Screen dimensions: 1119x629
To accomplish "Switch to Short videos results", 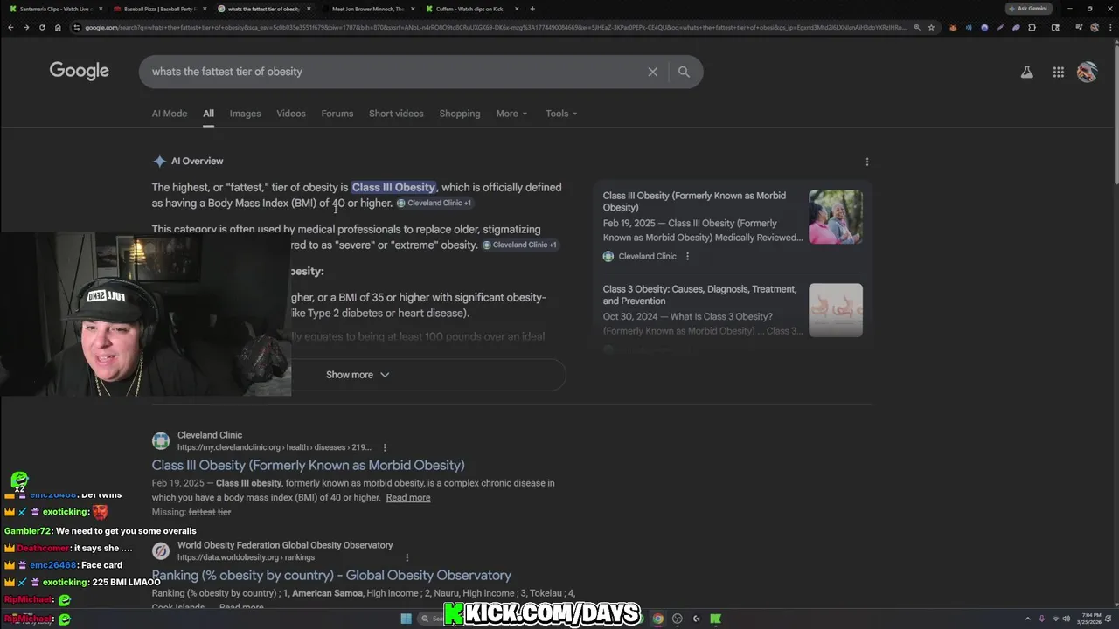I will tap(396, 114).
